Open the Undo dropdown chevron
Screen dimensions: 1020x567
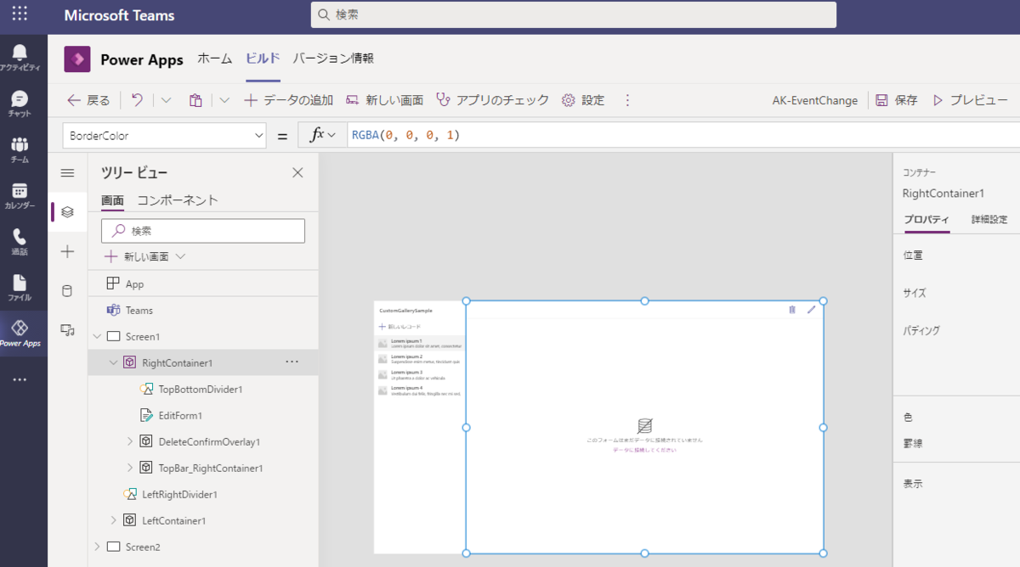point(164,99)
